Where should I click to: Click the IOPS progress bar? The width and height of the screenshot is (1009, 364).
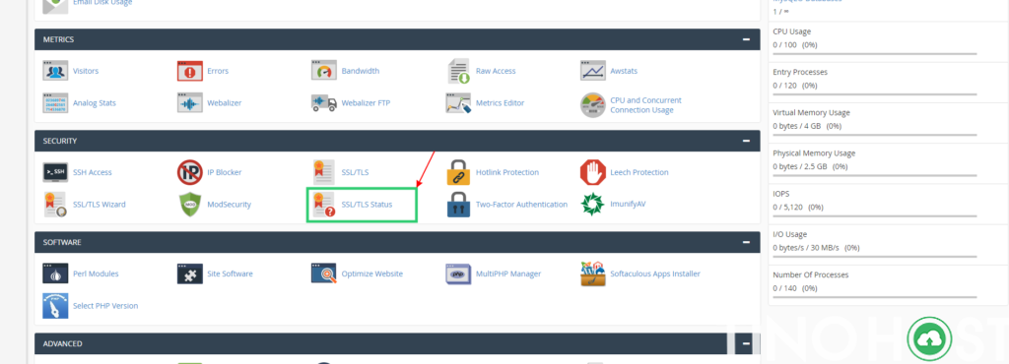point(875,216)
